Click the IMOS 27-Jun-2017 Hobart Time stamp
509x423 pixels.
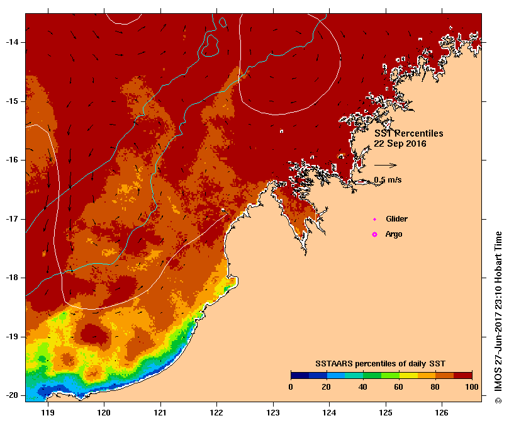click(498, 317)
